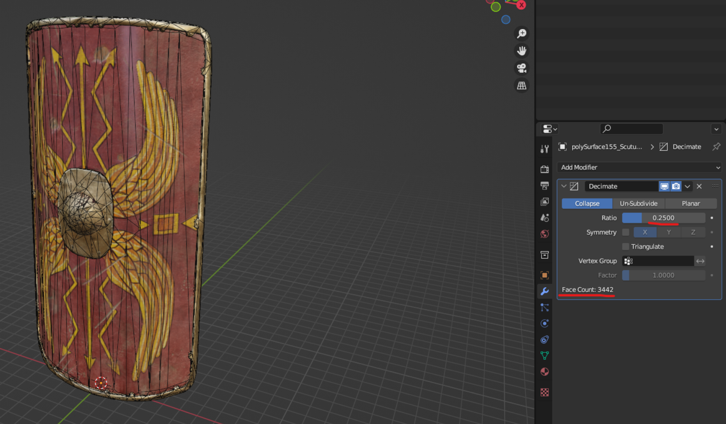The height and width of the screenshot is (424, 726).
Task: Enable the Triangulate checkbox
Action: (625, 247)
